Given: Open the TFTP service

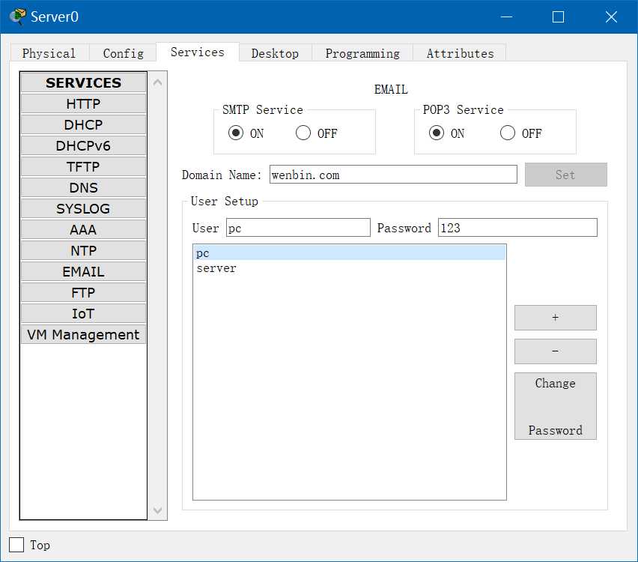Looking at the screenshot, I should click(83, 166).
